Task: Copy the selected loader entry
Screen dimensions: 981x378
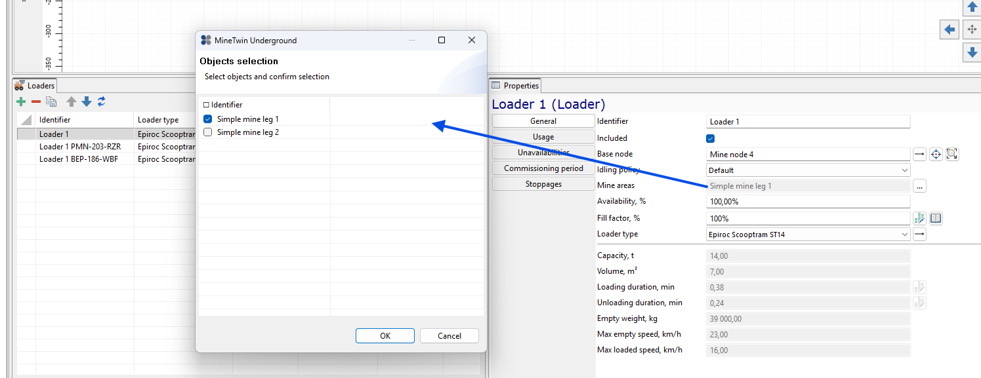Action: click(51, 102)
